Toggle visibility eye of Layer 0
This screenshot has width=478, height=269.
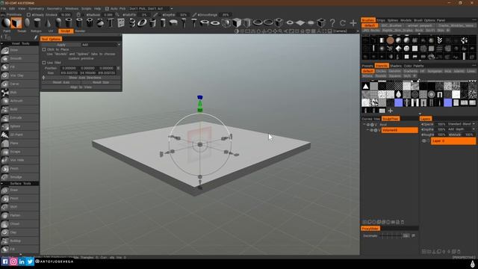[424, 141]
